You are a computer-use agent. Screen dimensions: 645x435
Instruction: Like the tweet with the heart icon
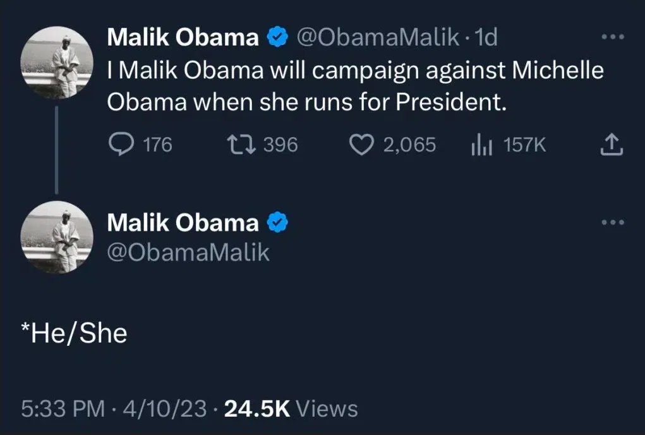tap(362, 145)
